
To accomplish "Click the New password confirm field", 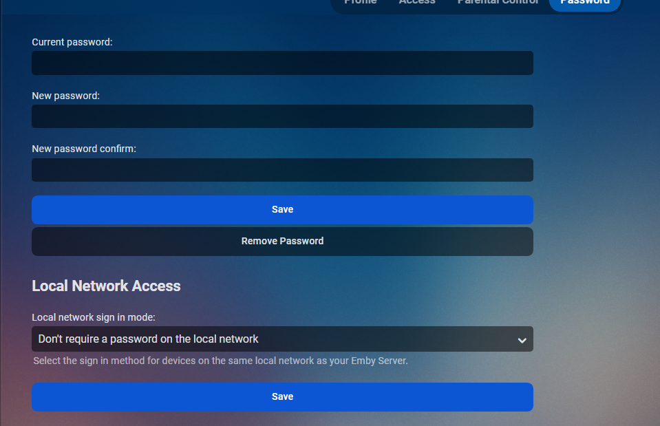I will [282, 170].
